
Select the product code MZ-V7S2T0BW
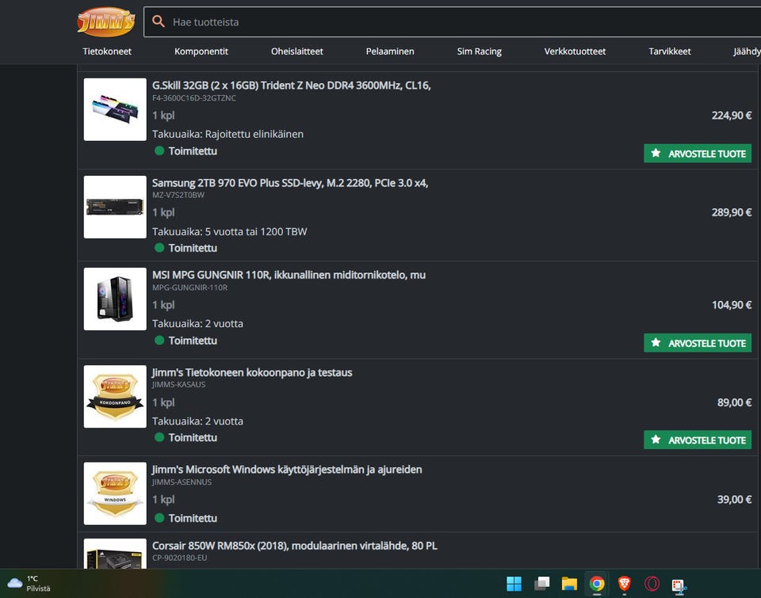178,195
